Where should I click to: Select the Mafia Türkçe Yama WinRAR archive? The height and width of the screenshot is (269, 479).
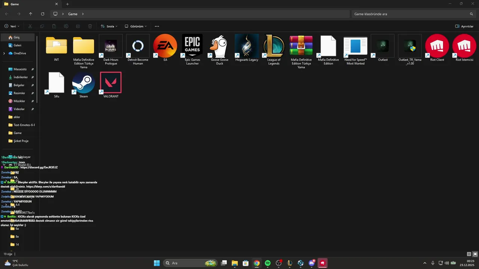pyautogui.click(x=301, y=51)
